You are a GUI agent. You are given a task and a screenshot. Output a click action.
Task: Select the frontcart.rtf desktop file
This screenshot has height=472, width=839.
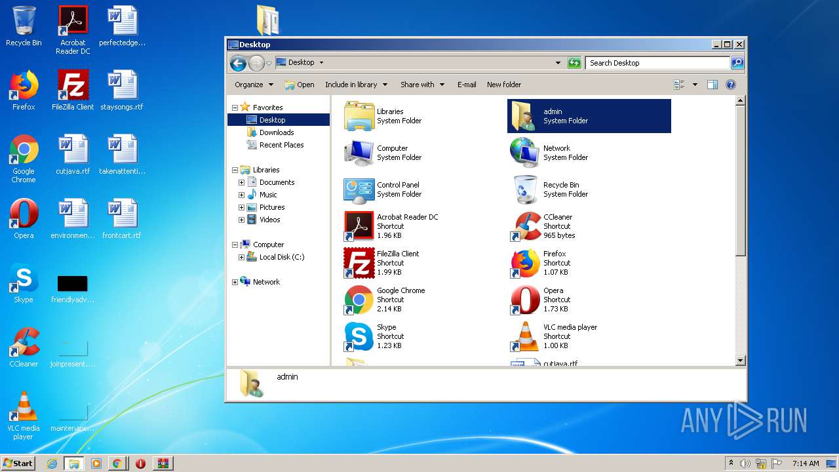(122, 219)
